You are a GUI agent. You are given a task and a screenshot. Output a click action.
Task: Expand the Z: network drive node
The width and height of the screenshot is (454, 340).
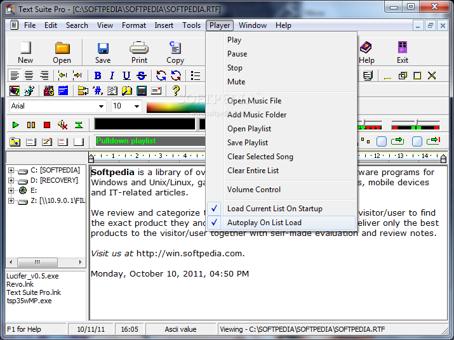pos(11,200)
